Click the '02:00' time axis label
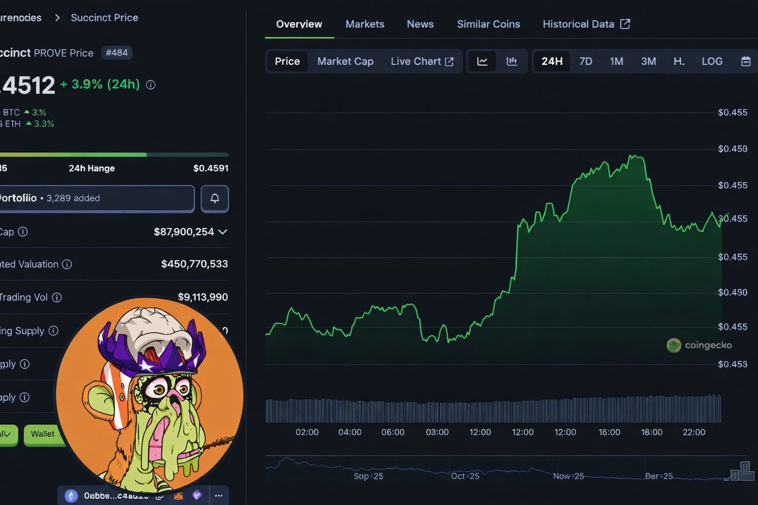This screenshot has width=758, height=505. coord(307,432)
